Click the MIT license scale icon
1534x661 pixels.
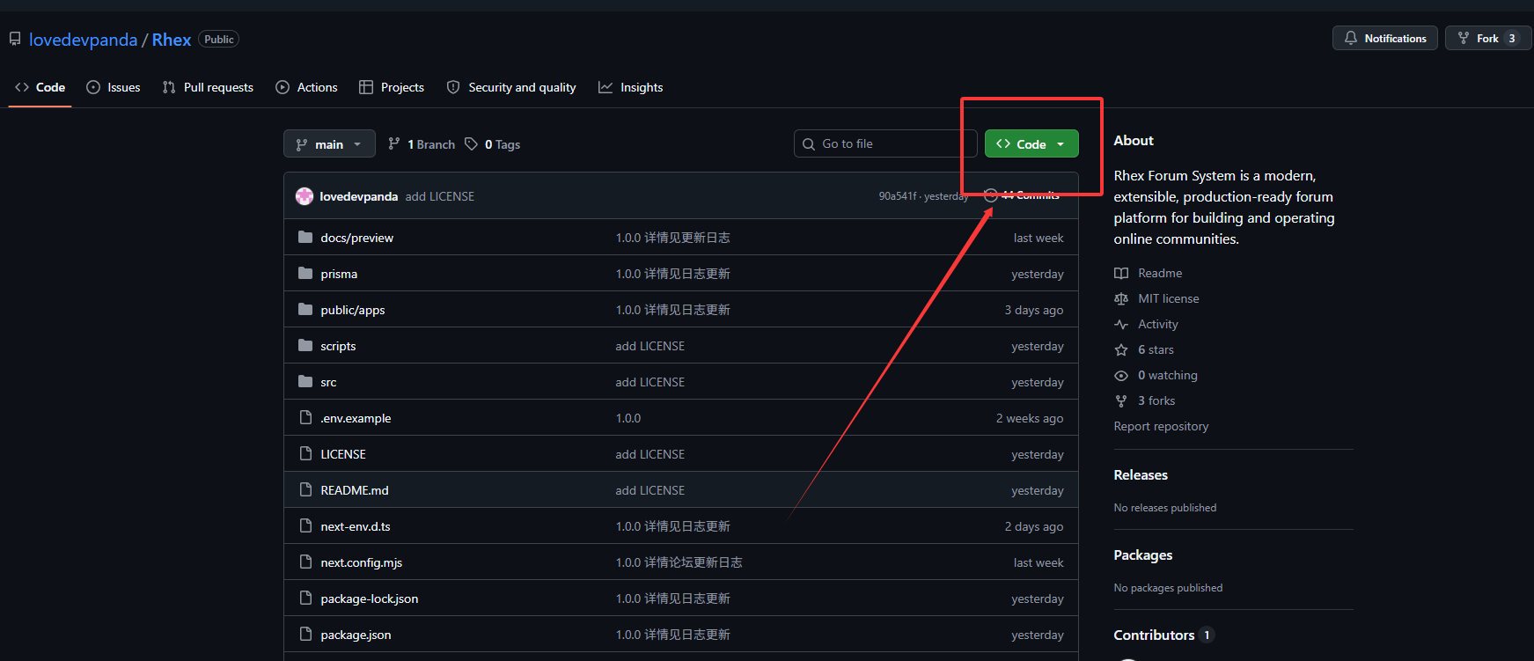click(x=1120, y=299)
